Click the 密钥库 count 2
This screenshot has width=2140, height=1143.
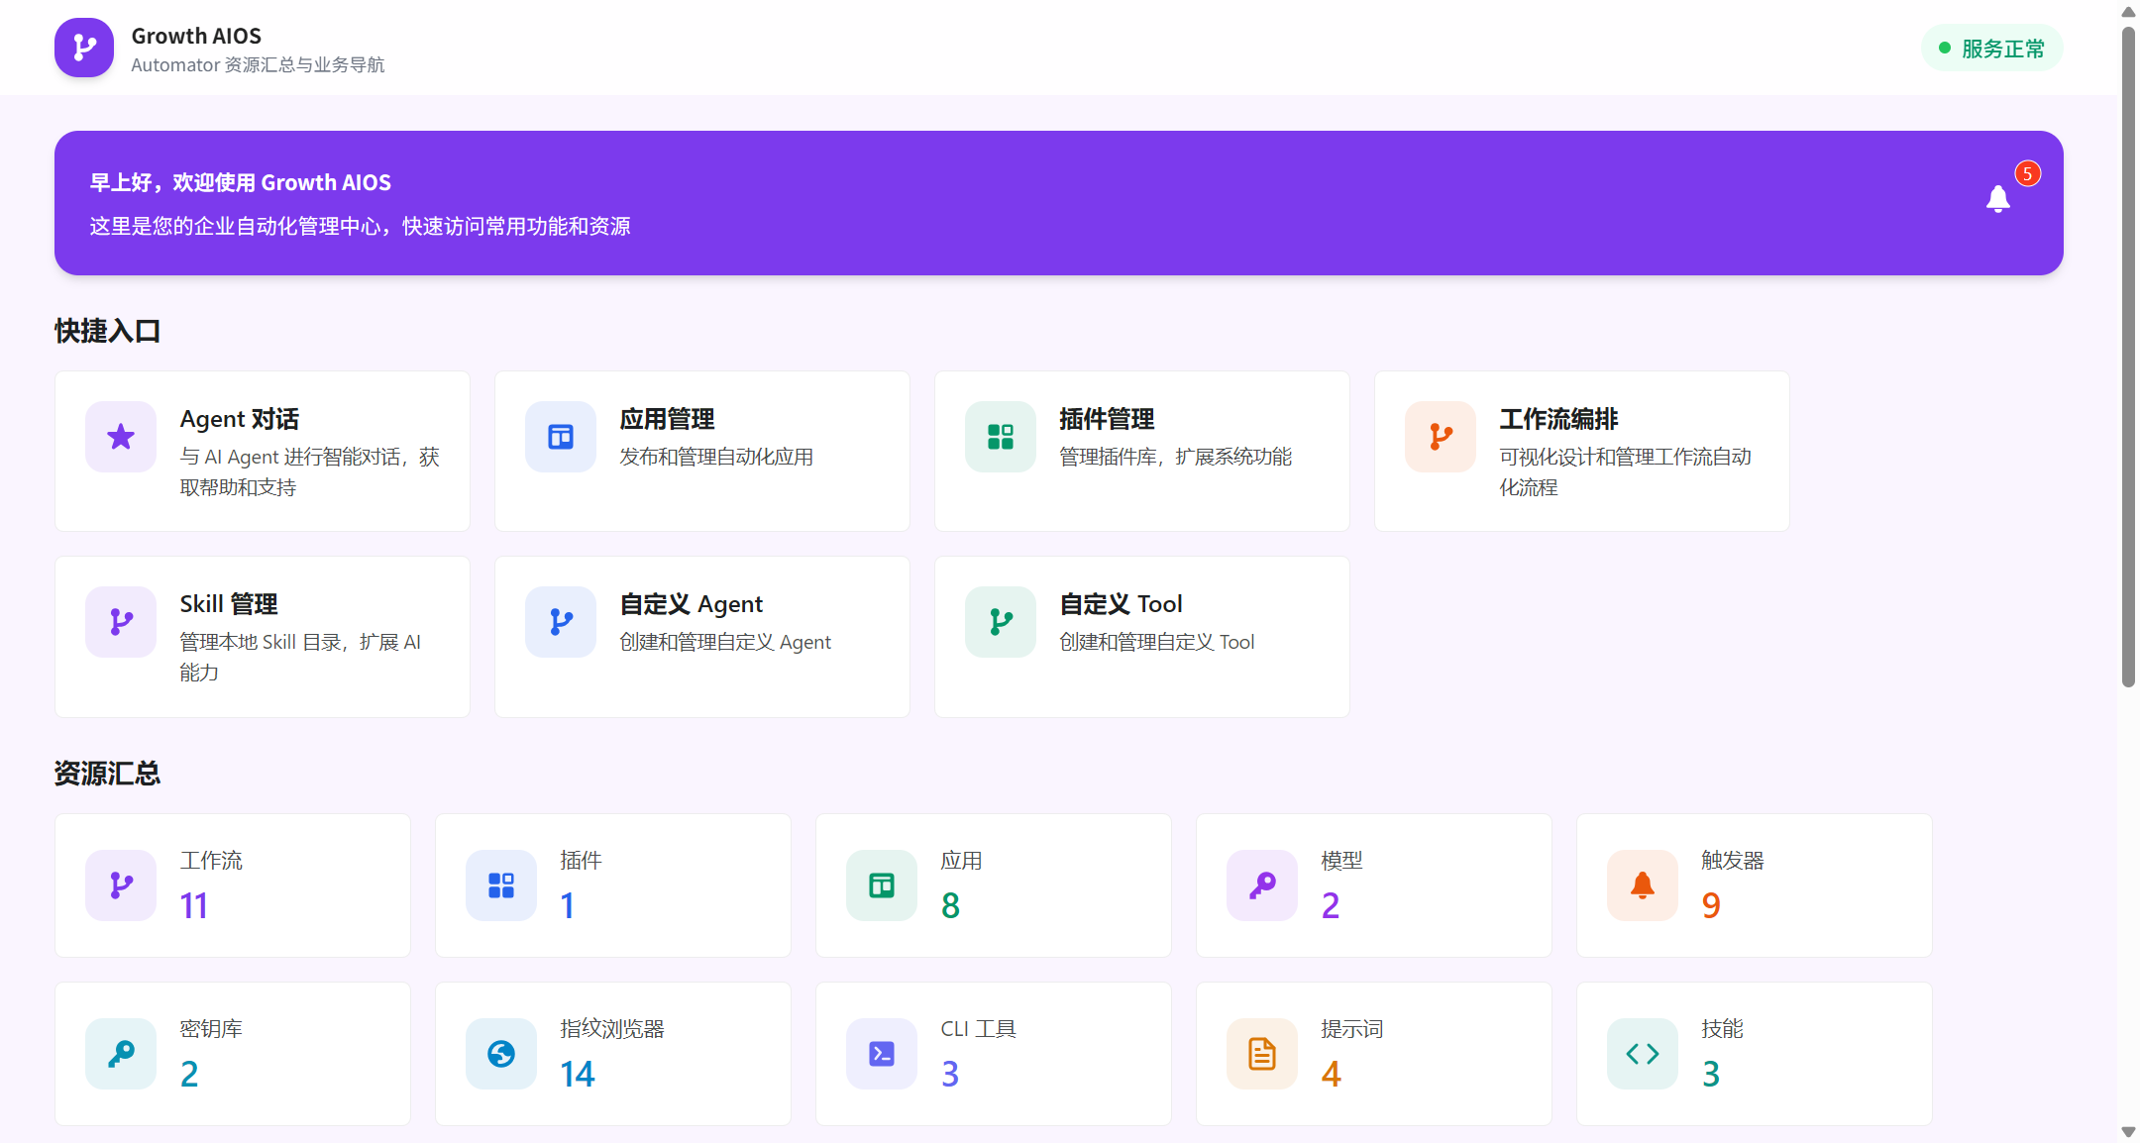189,1074
